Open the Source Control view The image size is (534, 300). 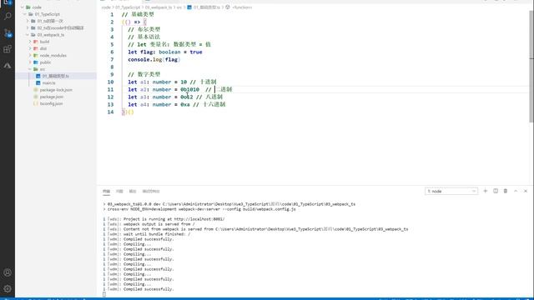tap(8, 32)
